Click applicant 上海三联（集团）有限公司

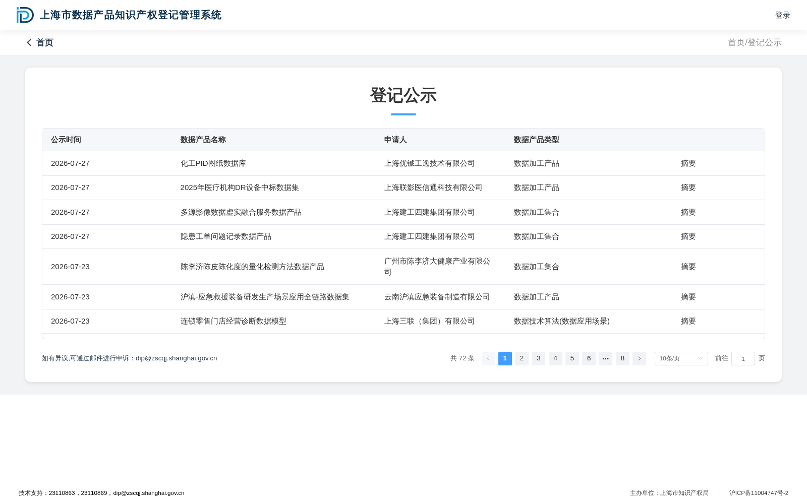(x=430, y=321)
